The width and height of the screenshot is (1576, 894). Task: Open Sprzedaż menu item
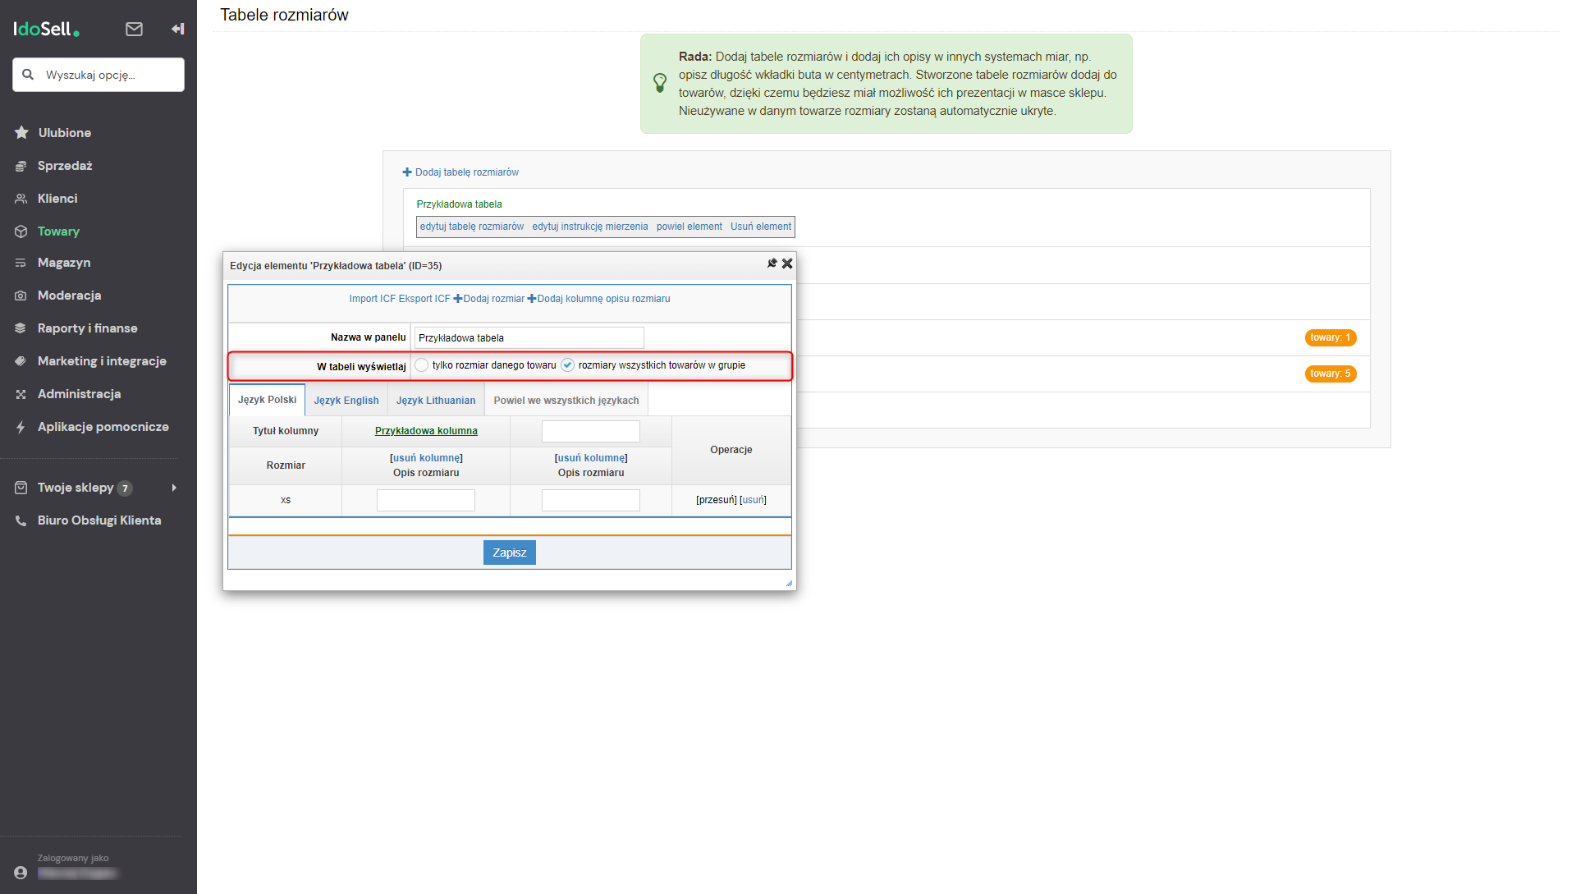click(65, 166)
